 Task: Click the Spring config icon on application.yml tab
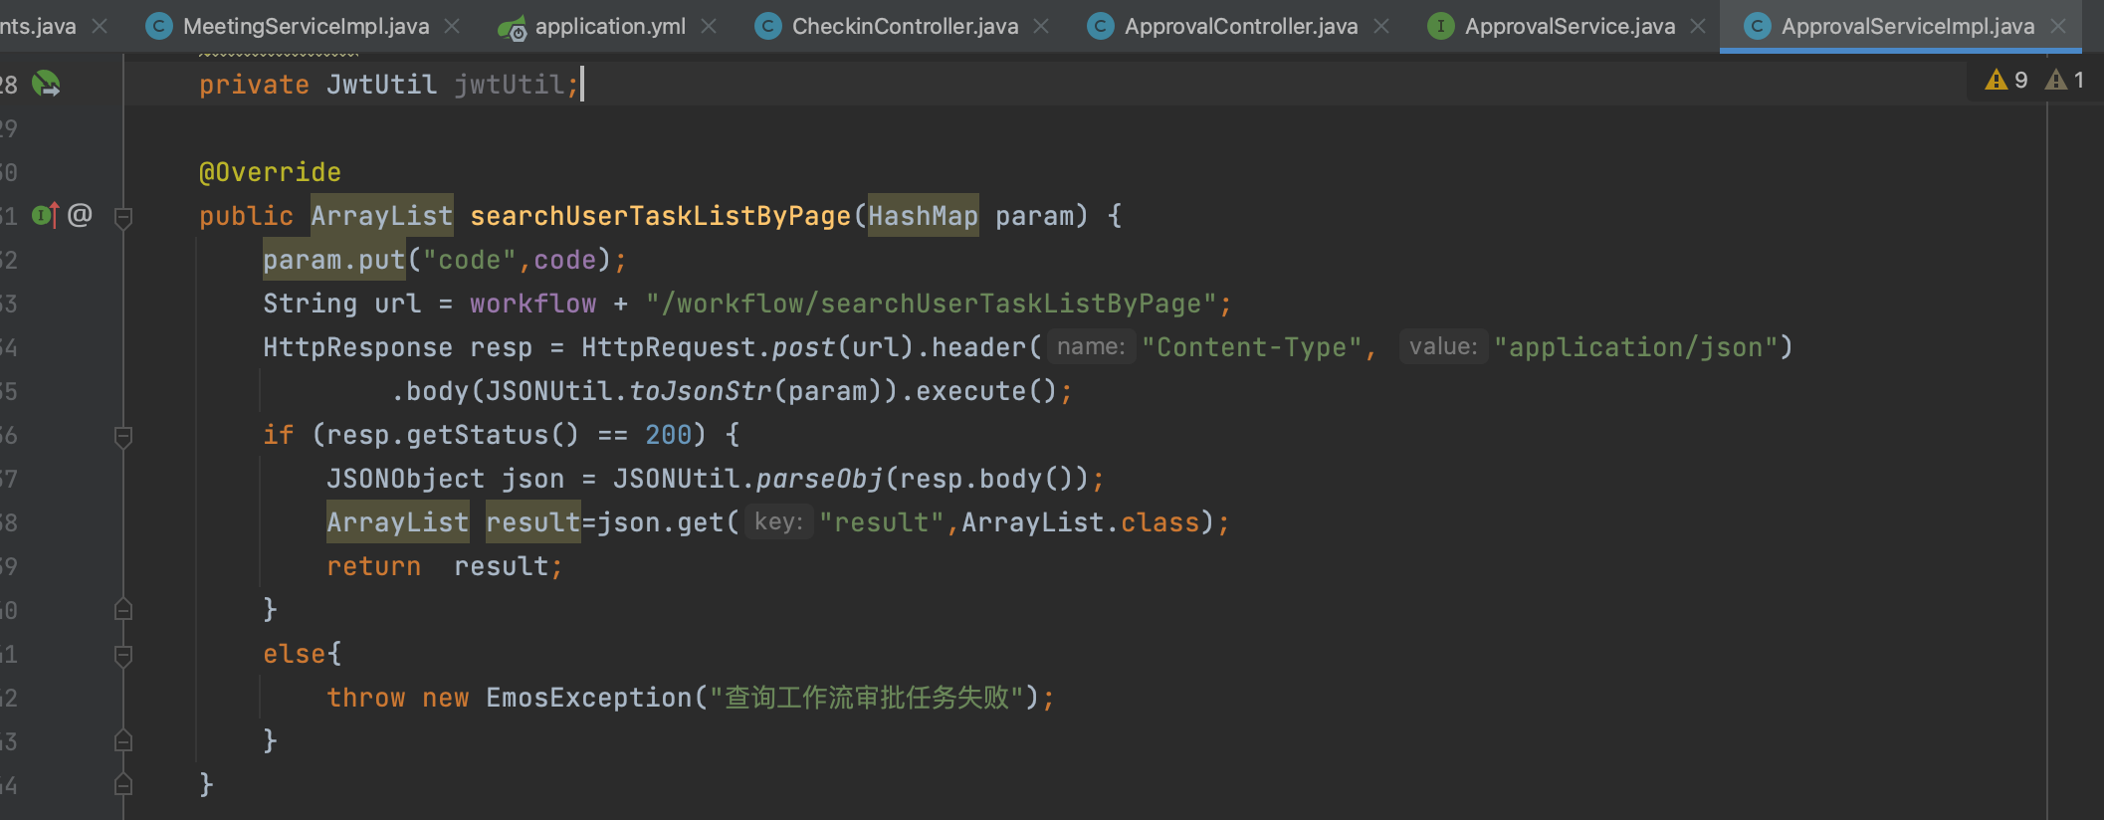pyautogui.click(x=512, y=27)
